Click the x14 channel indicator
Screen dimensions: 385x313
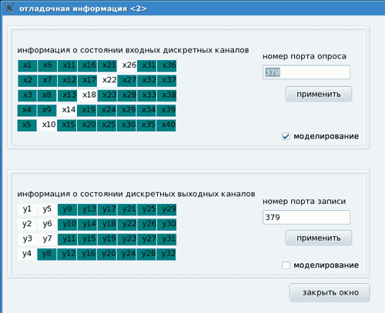coord(67,110)
